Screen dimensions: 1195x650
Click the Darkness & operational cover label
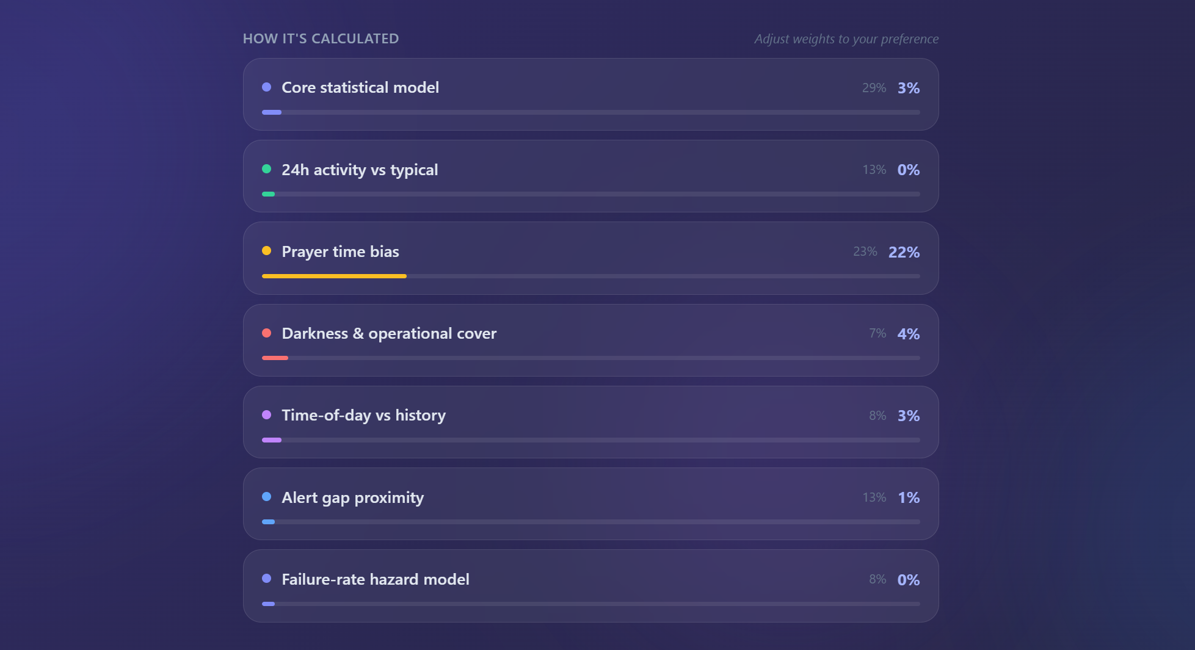[389, 334]
